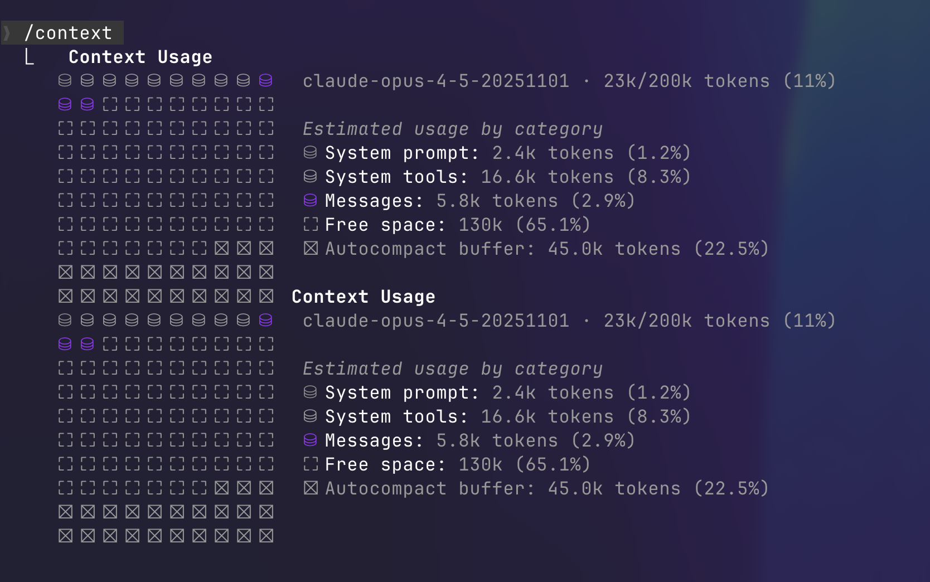
Task: Select the upper System prompt legend icon
Action: pos(311,152)
